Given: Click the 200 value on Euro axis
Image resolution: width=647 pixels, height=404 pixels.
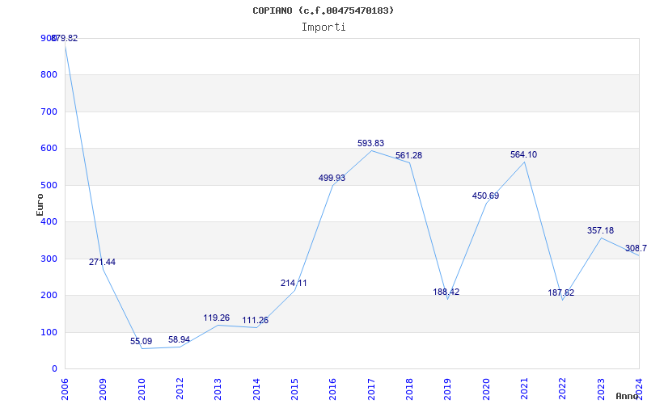Looking at the screenshot, I should click(x=49, y=296).
